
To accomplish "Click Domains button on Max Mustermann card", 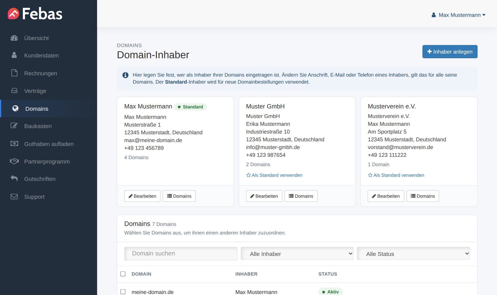I will (x=179, y=196).
